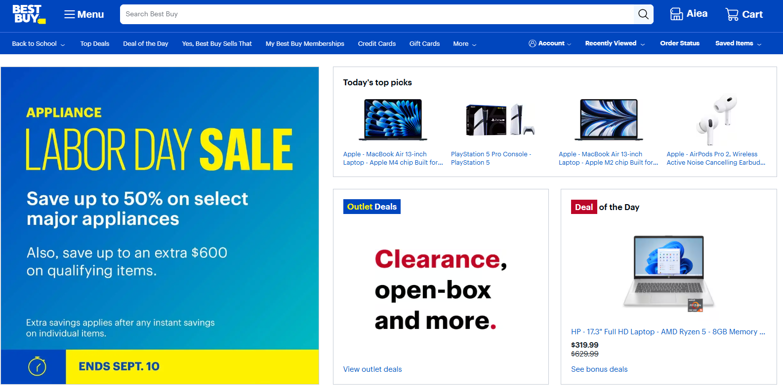Follow the View outlet deals link

372,369
